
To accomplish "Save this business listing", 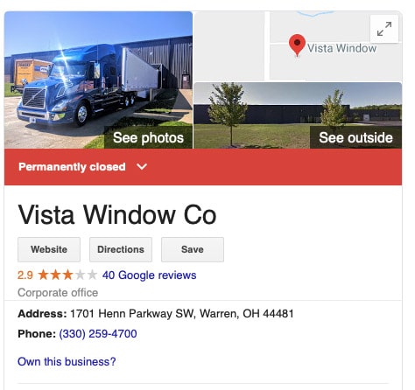I will (193, 249).
